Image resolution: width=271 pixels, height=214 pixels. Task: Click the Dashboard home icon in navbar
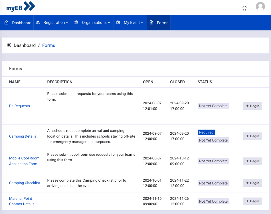[x=7, y=23]
